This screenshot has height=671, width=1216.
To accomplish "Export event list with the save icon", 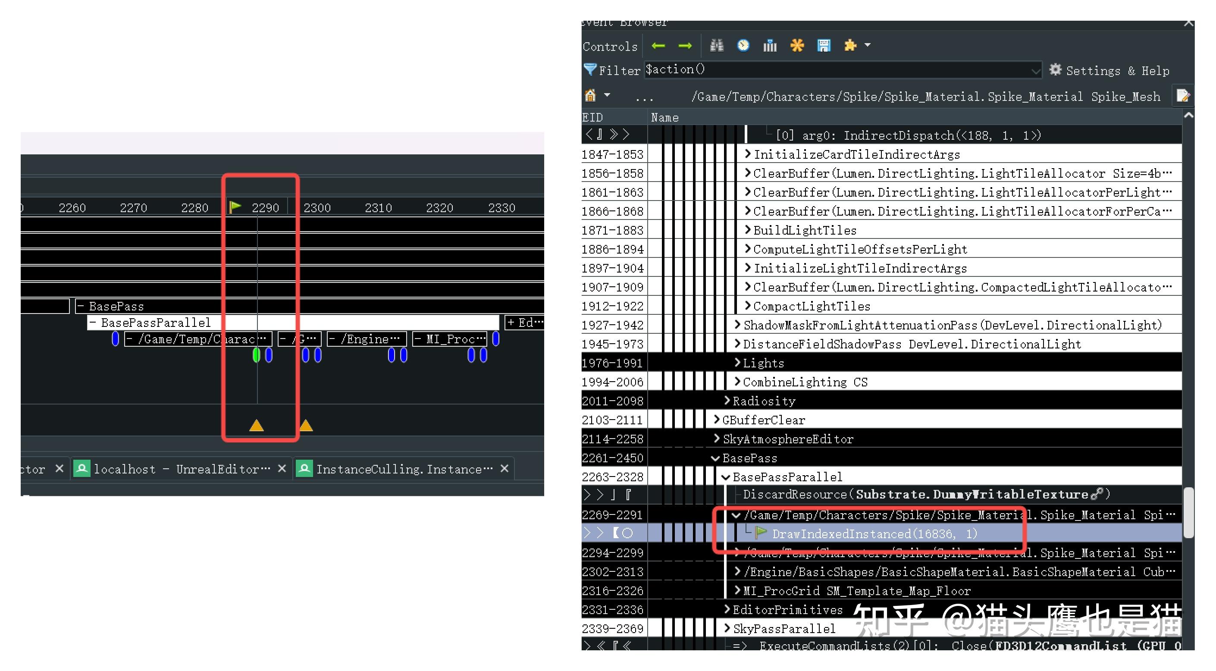I will [824, 46].
